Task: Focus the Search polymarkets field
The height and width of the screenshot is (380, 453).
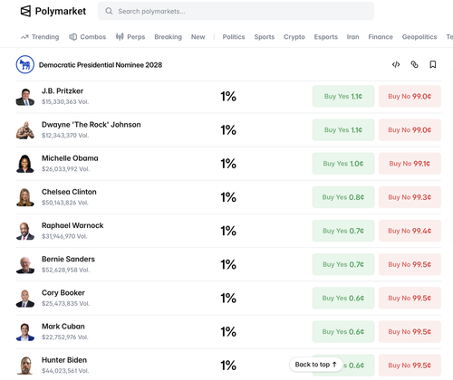Action: 236,11
